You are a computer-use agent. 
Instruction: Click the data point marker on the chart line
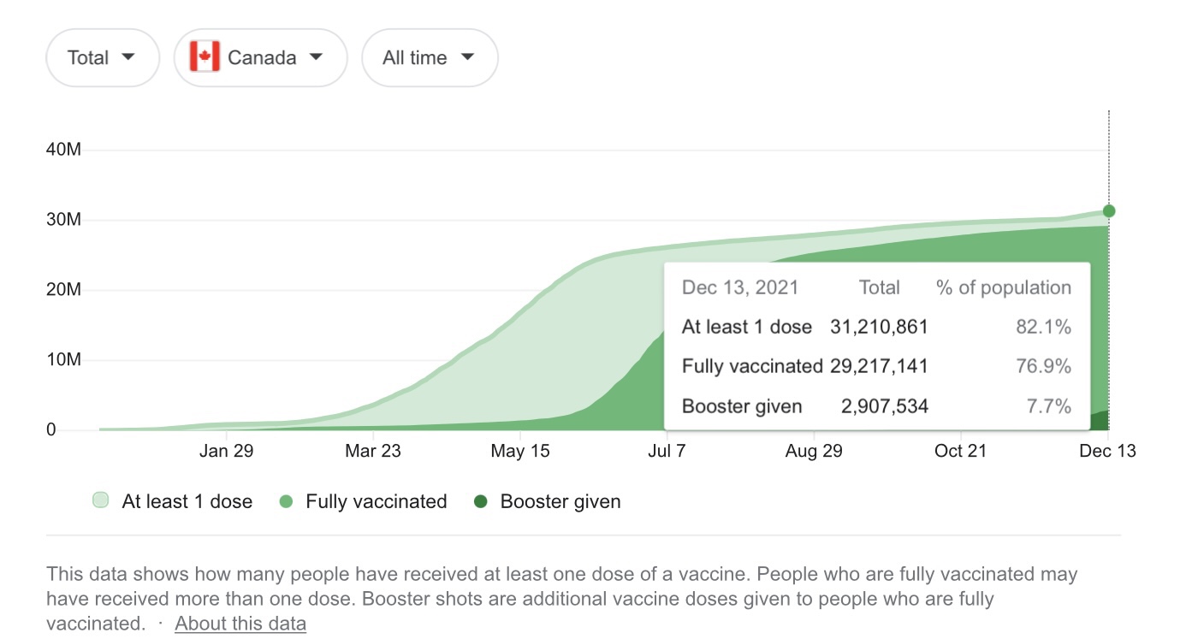[1109, 211]
